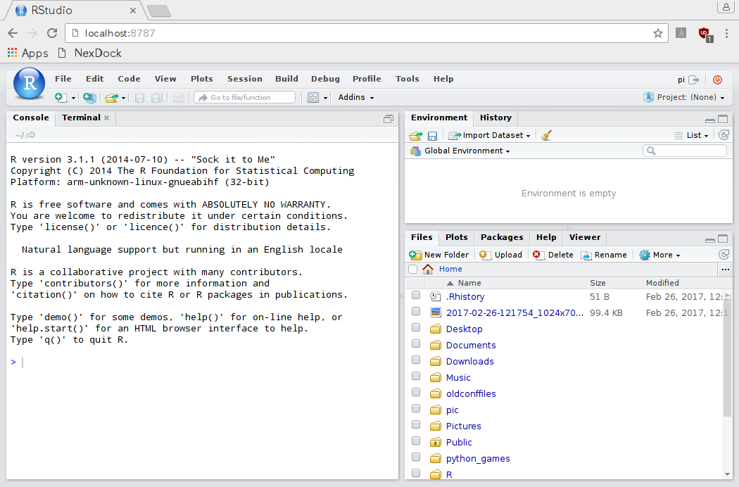
Task: Expand the Global Environment dropdown
Action: [x=460, y=151]
